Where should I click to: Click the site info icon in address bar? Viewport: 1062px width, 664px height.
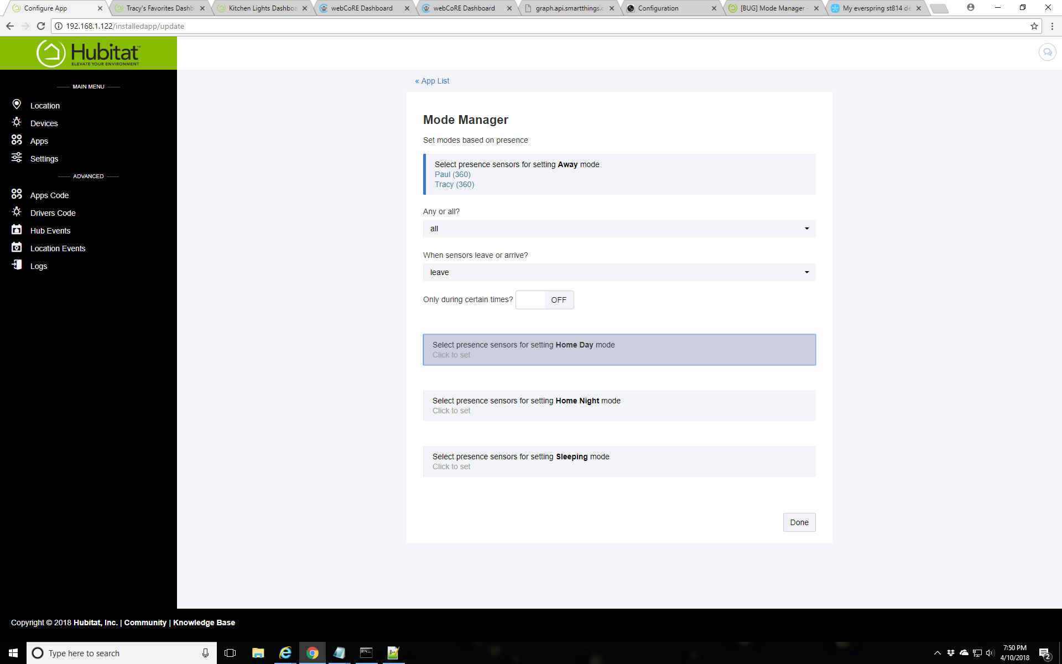59,26
